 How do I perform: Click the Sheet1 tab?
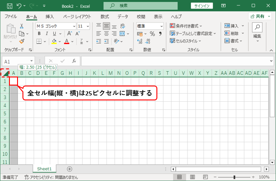[44, 169]
